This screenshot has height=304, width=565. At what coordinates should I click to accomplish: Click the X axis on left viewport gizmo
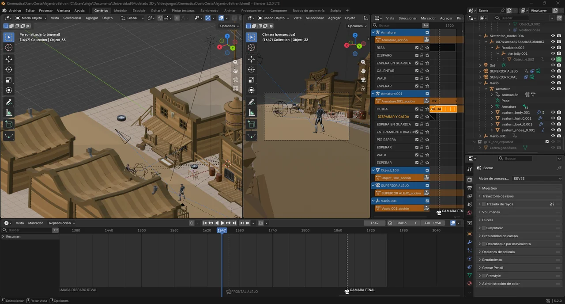(x=220, y=47)
